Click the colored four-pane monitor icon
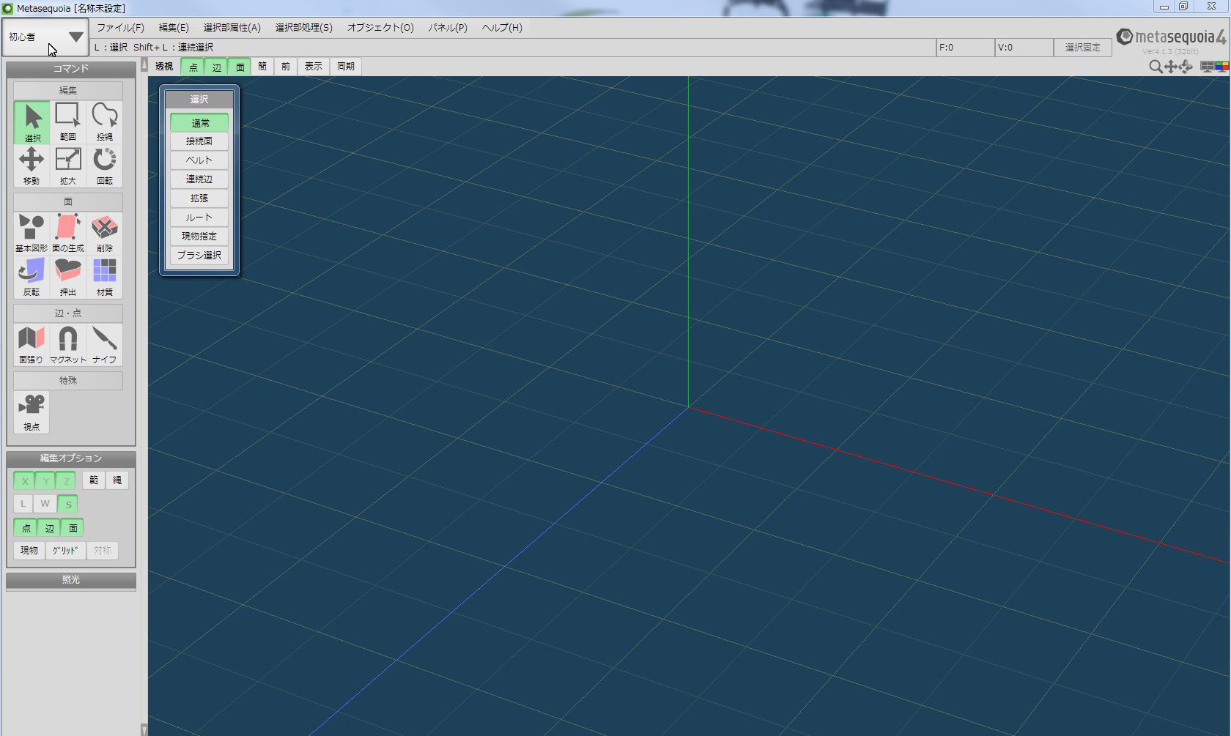The image size is (1231, 736). 1221,67
